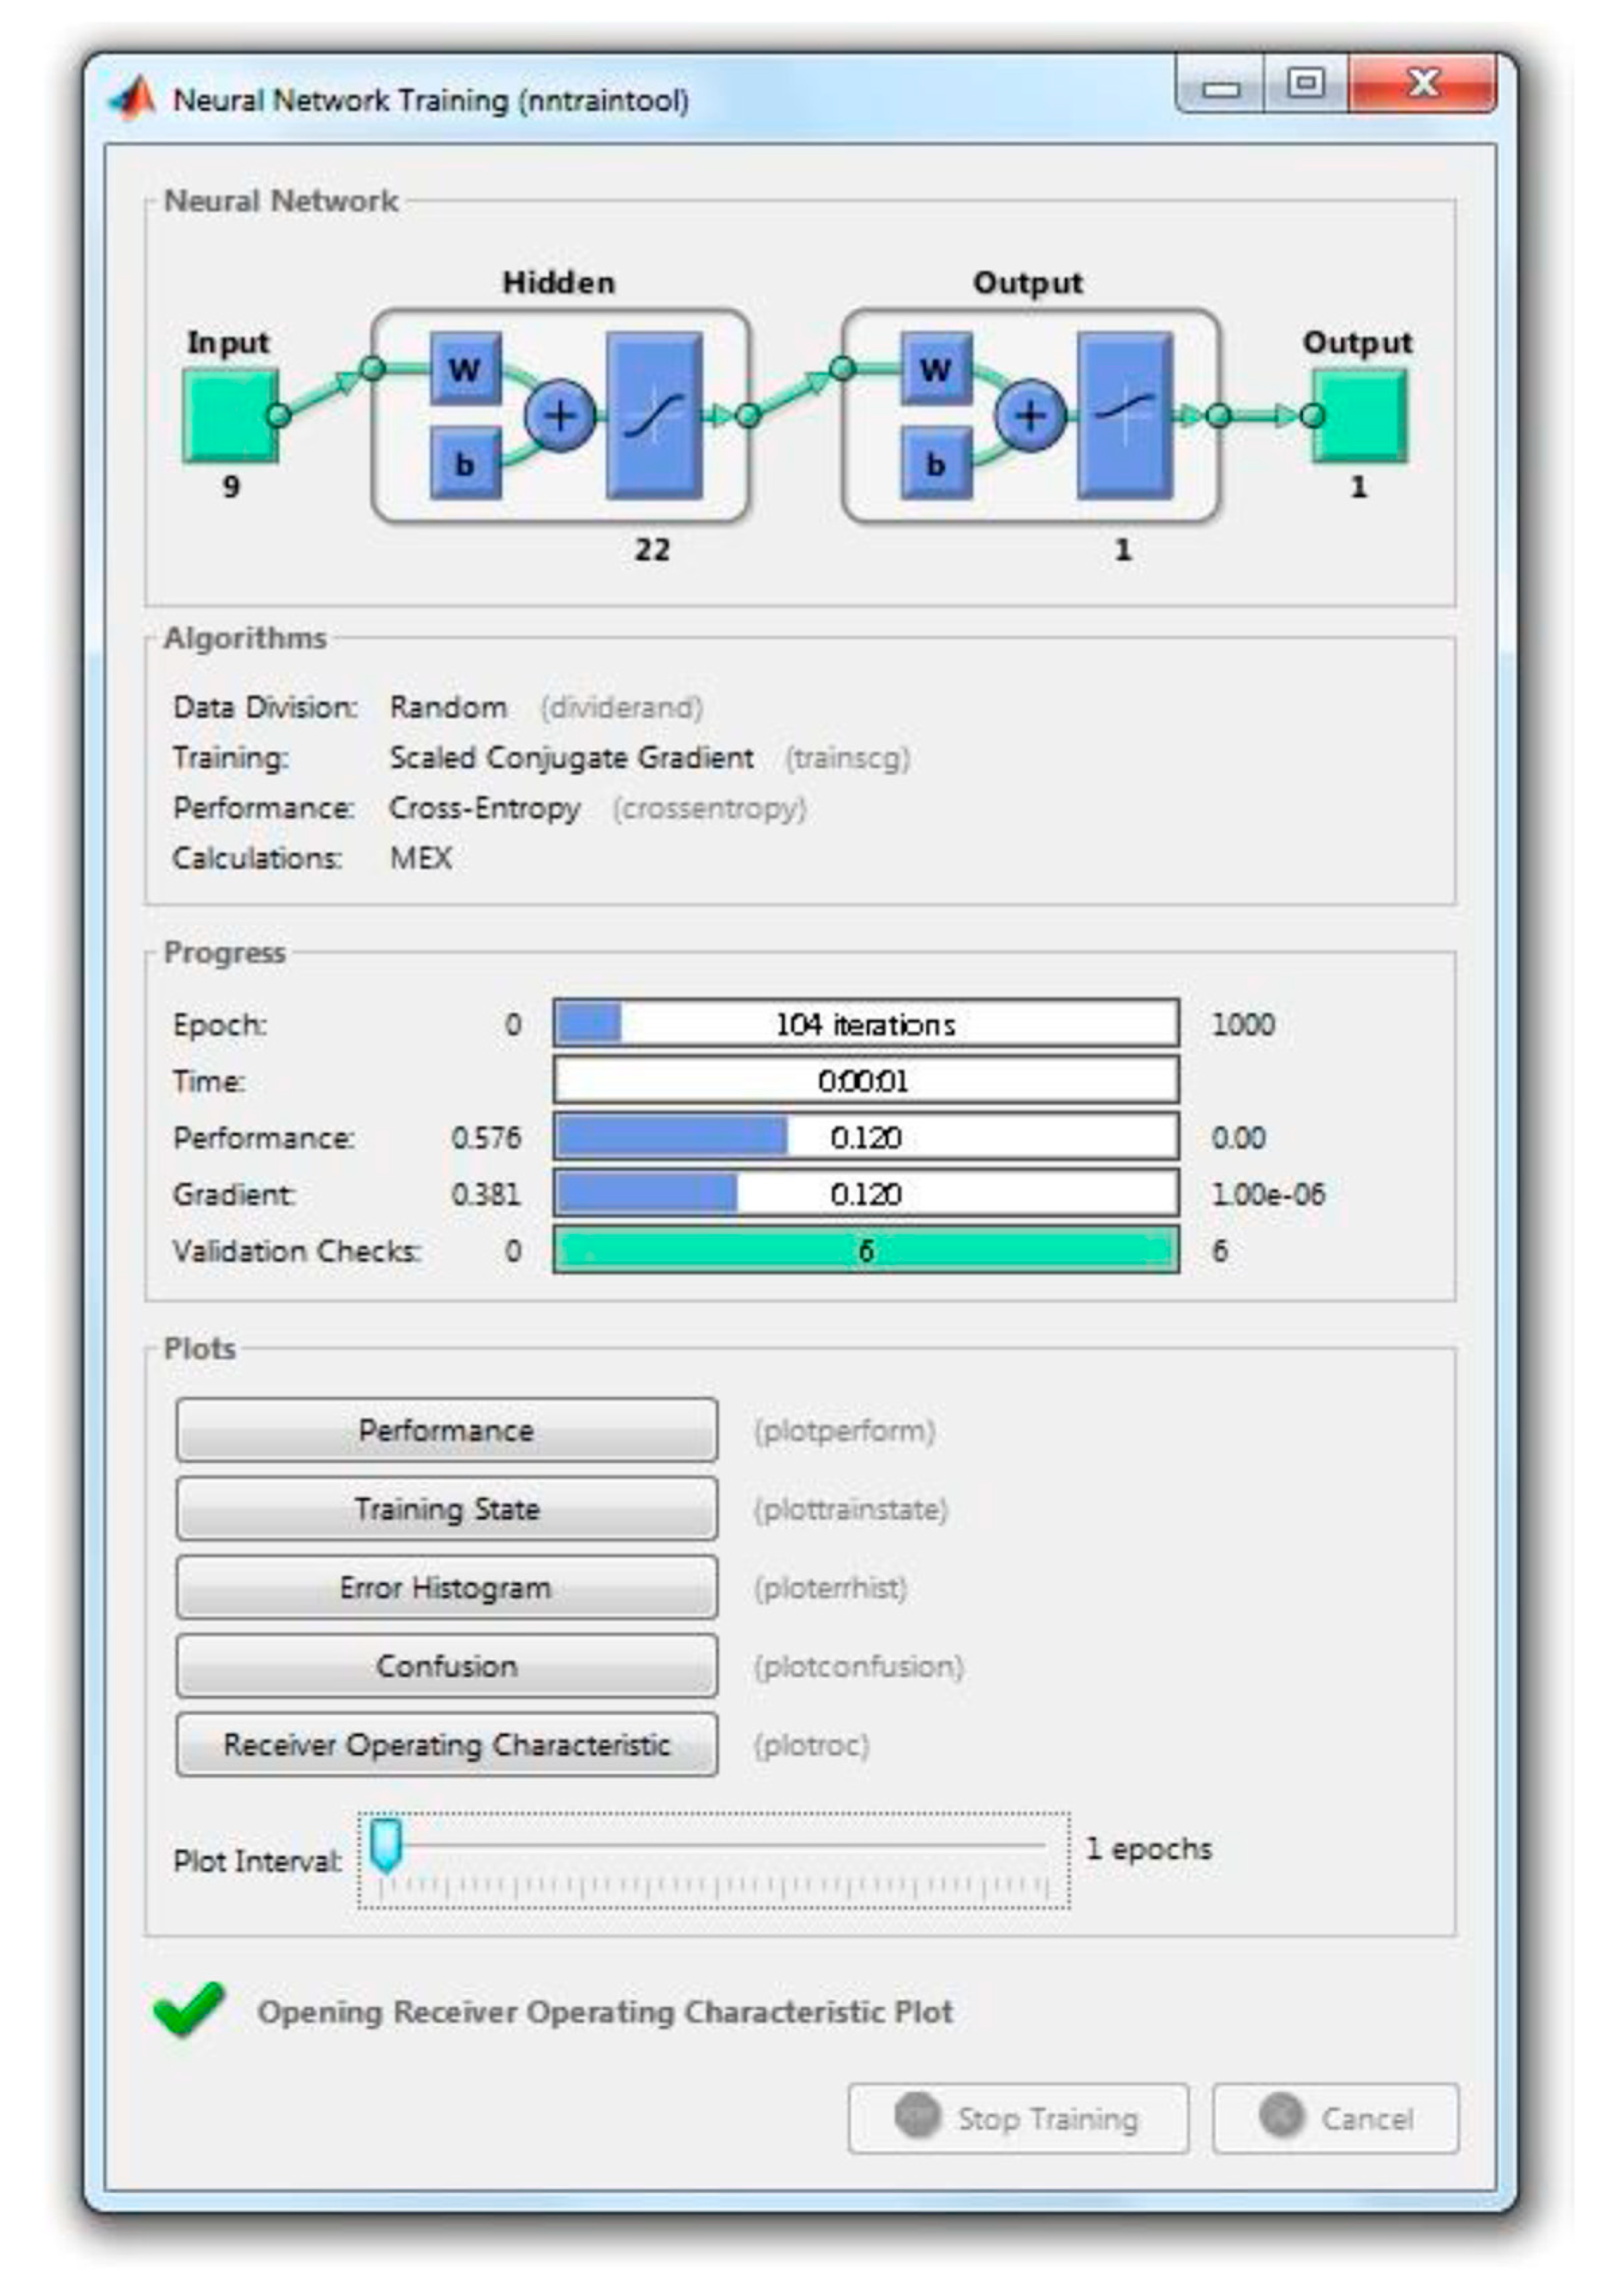This screenshot has height=2296, width=1598.
Task: Click the Hidden layer bias b block
Action: (x=465, y=463)
